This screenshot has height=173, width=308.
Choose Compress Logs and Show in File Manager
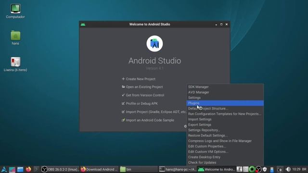point(225,141)
